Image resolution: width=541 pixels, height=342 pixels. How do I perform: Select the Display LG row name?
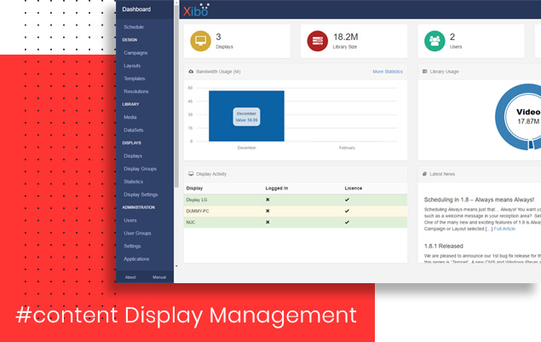[x=197, y=200]
